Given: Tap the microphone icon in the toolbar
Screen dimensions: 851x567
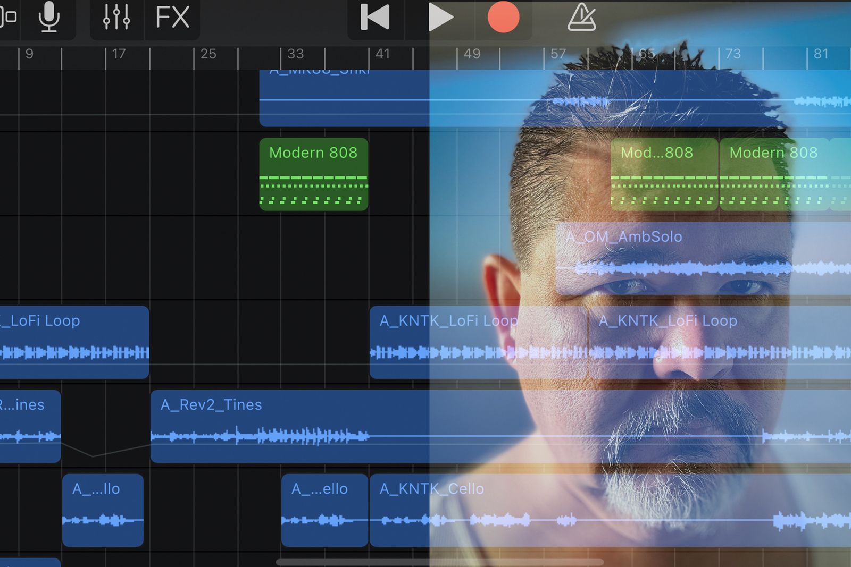Looking at the screenshot, I should [x=49, y=17].
